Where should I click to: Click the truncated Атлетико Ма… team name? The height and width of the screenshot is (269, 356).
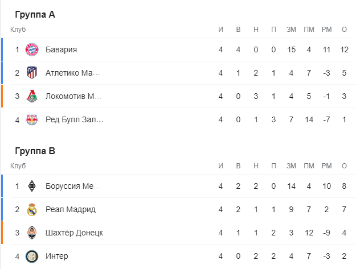click(72, 73)
